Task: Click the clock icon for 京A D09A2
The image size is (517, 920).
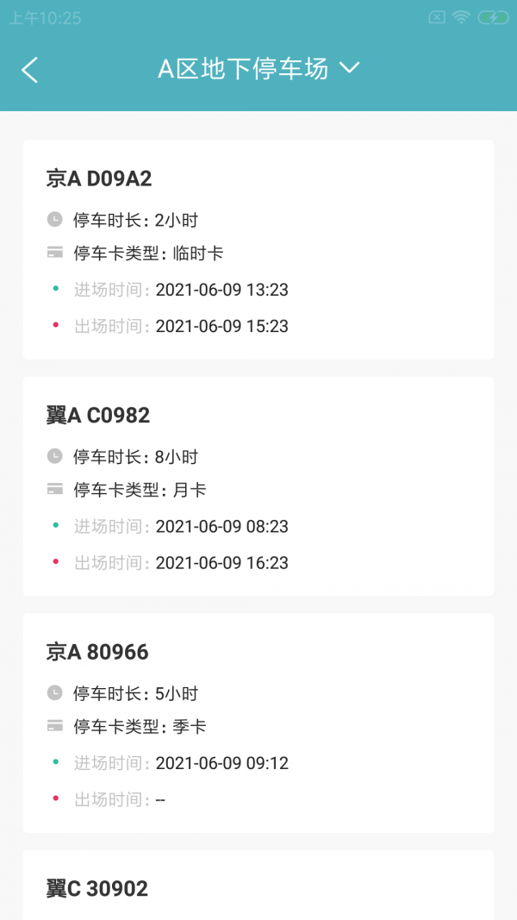Action: [x=55, y=219]
